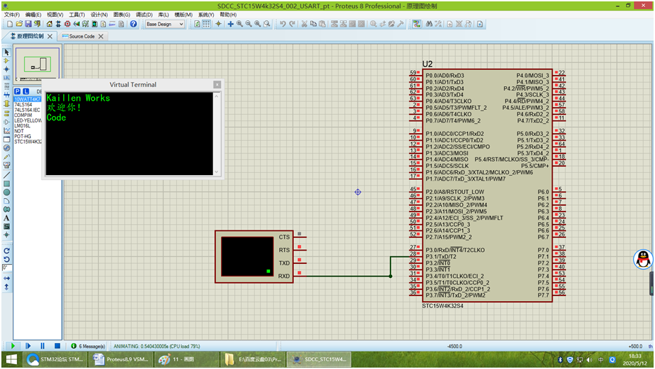Select the Selection Mode arrow tool
655x369 pixels.
click(6, 53)
